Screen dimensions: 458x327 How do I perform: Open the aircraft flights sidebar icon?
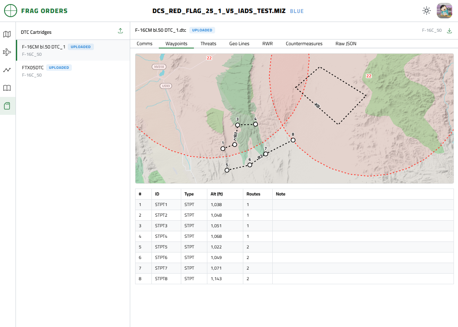tap(7, 52)
